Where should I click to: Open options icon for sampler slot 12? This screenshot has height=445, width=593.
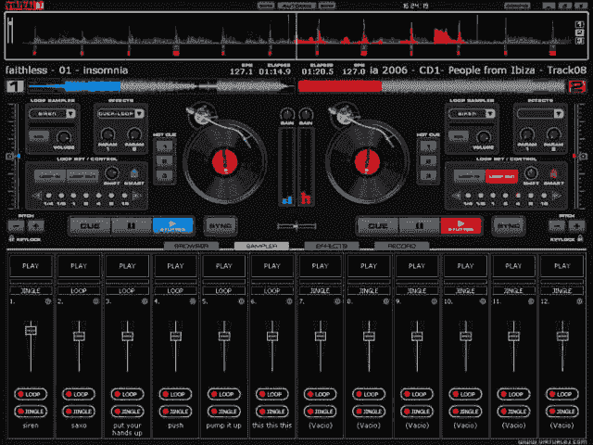click(579, 301)
